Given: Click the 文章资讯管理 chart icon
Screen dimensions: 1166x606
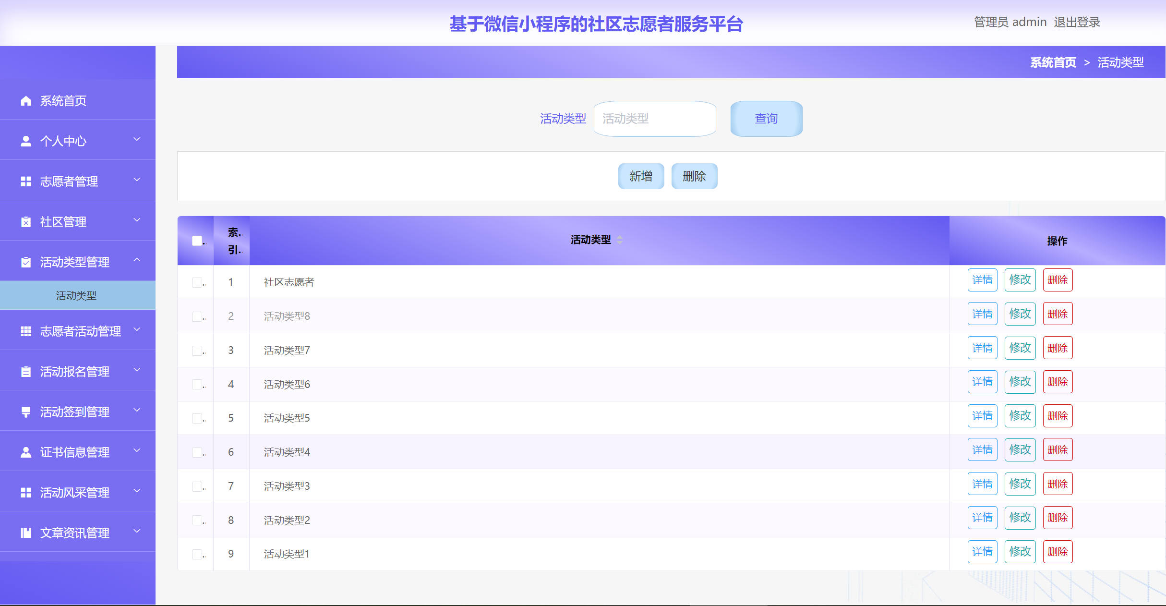Looking at the screenshot, I should point(25,532).
